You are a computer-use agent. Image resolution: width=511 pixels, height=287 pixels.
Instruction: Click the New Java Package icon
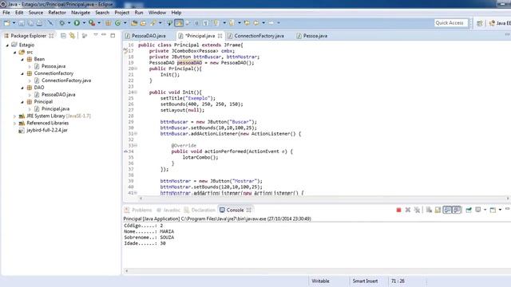point(108,23)
